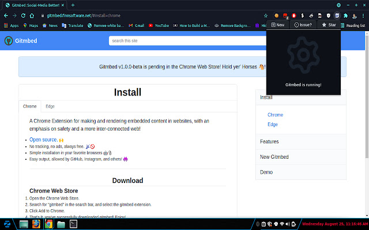
Task: Open the Apps bookmark
Action: point(12,25)
